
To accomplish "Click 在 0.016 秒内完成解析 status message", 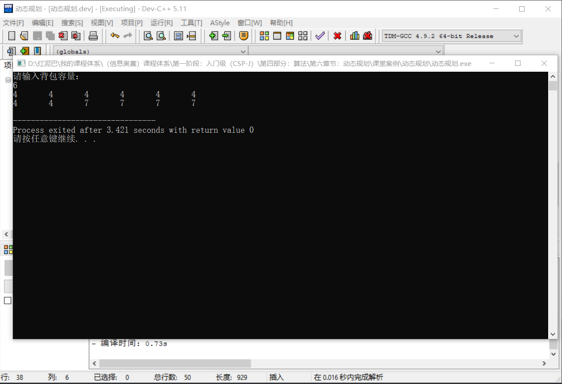I will (348, 377).
